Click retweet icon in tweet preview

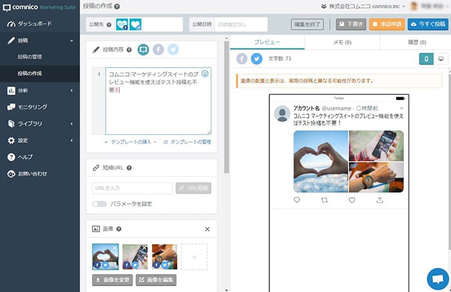(x=325, y=200)
